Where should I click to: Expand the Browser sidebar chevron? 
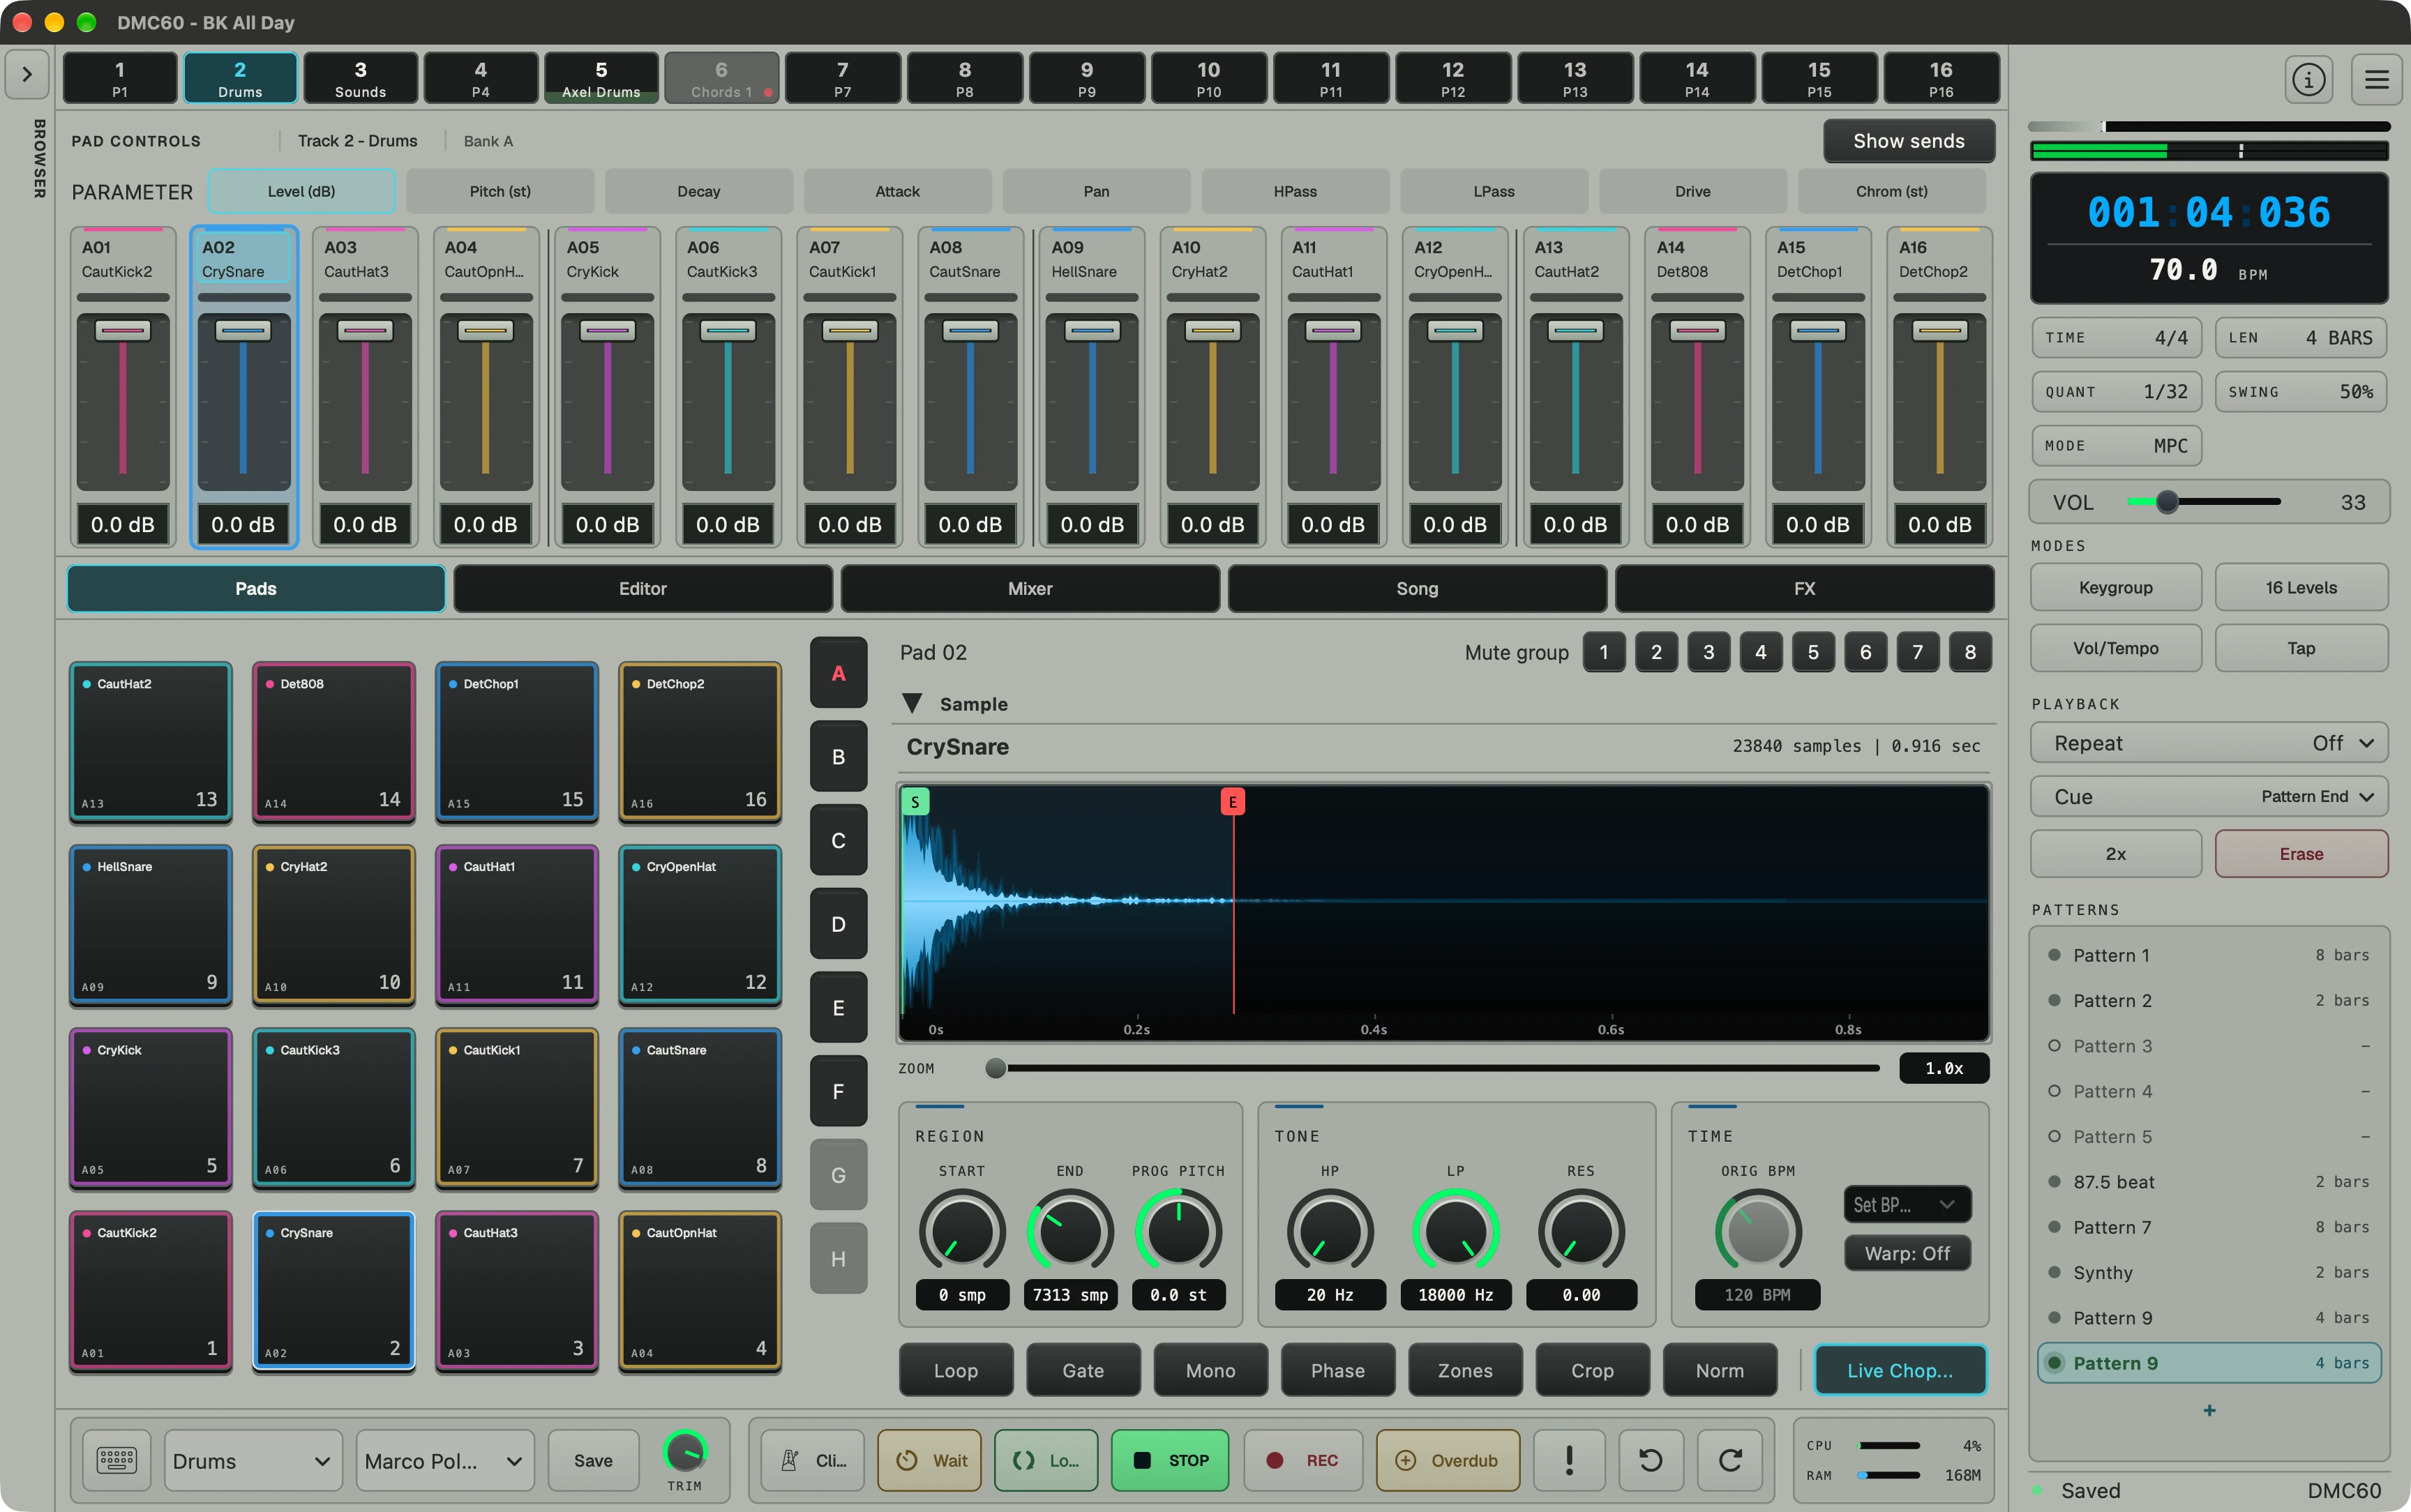pos(27,74)
